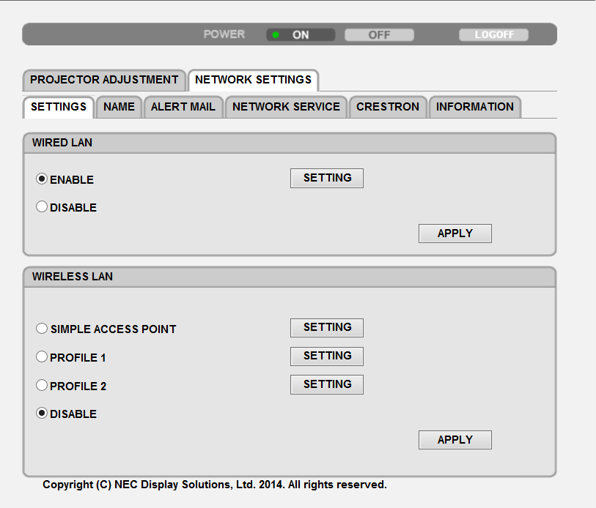Open the PROJECTOR ADJUSTMENT tab
596x508 pixels.
click(x=104, y=80)
